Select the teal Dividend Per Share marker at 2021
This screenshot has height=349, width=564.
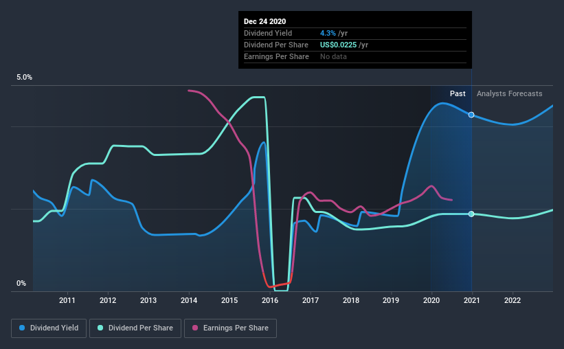[471, 214]
